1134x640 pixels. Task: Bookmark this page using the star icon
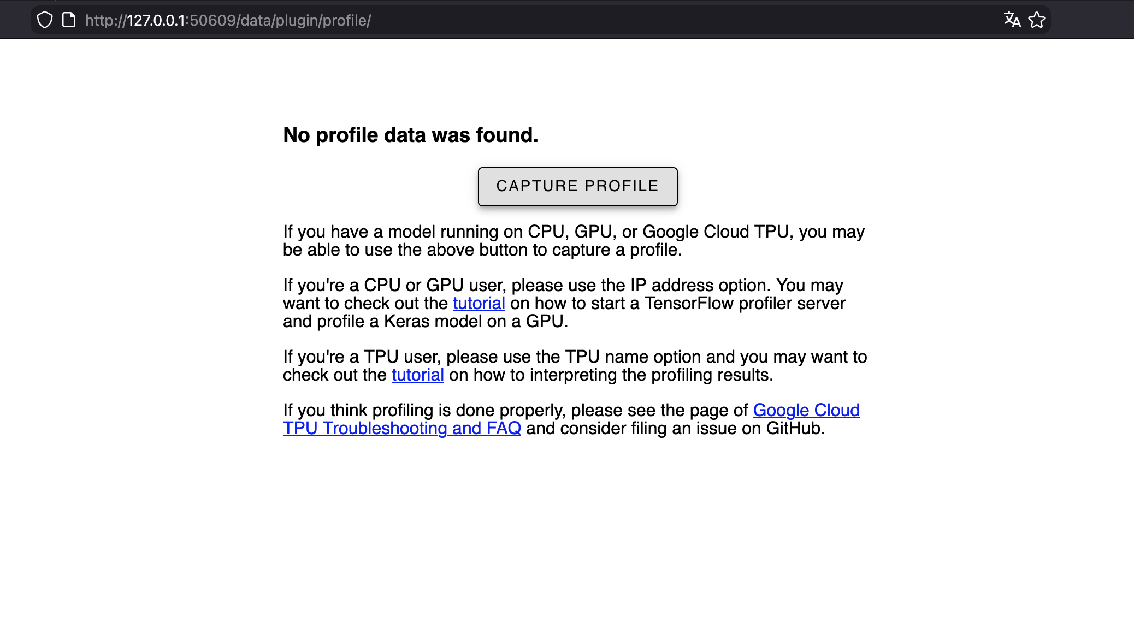click(1037, 20)
